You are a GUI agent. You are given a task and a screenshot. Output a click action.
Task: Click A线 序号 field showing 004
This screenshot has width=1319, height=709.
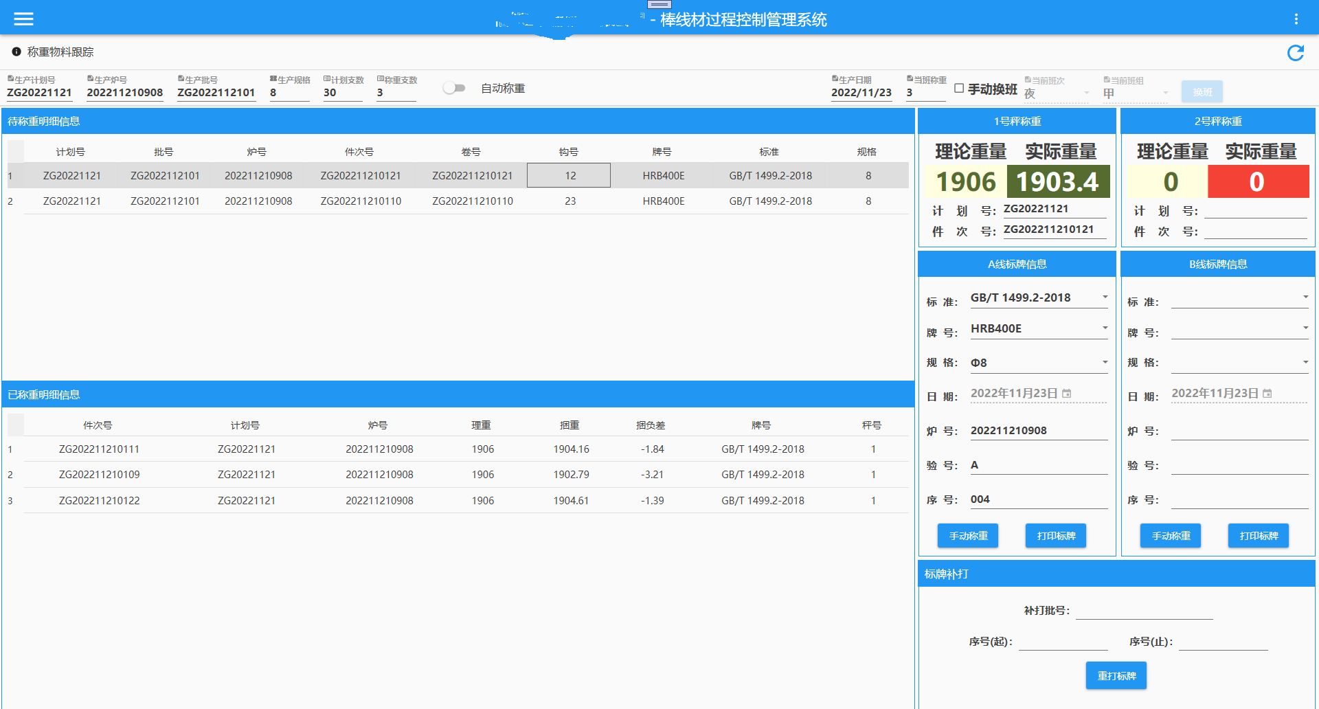coord(1039,499)
